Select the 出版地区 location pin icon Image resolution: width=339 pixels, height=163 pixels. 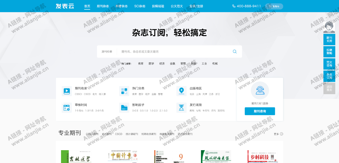182,91
